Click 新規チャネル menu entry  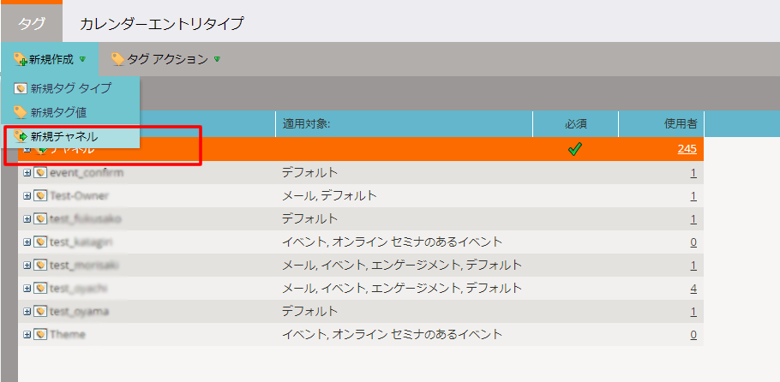coord(63,136)
